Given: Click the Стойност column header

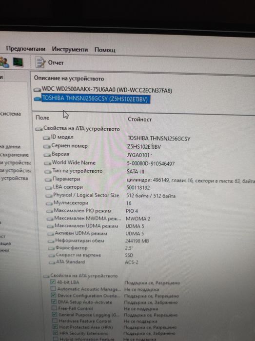Looking at the screenshot, I should click(x=140, y=120).
